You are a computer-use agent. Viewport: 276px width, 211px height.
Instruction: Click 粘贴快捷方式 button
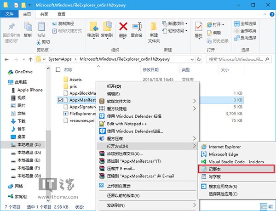click(x=67, y=31)
